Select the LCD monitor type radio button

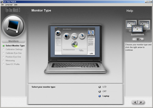[100, 87]
